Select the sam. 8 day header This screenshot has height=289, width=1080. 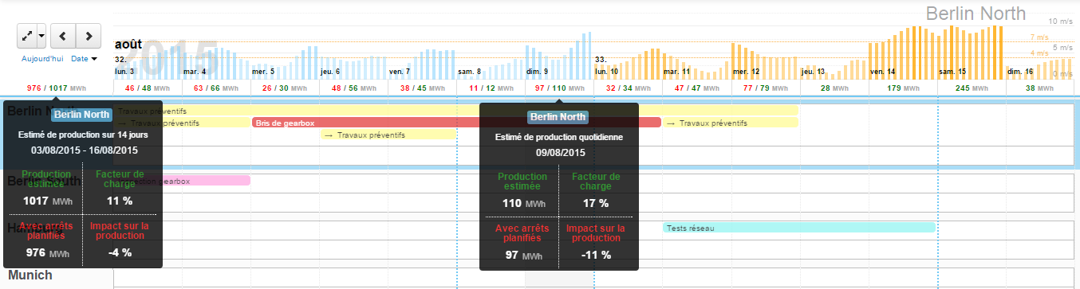(469, 72)
